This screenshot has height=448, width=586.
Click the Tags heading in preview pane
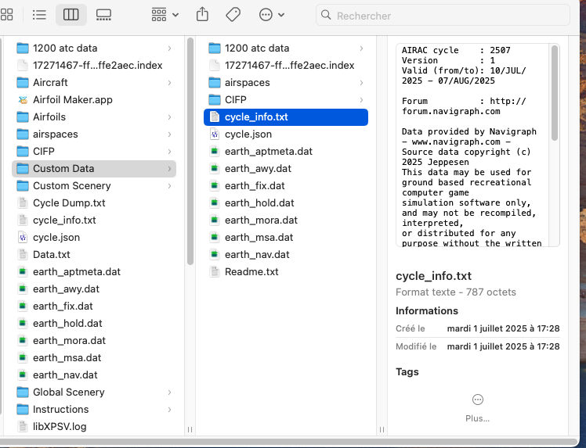[407, 371]
